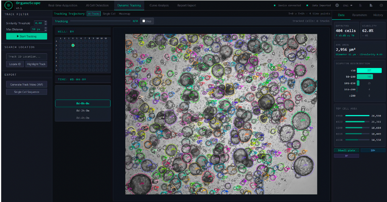Click the dimmed document icon in header

point(361,5)
